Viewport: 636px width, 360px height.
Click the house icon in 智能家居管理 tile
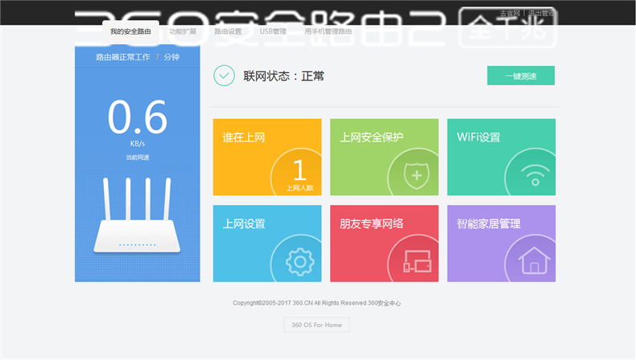pyautogui.click(x=533, y=260)
